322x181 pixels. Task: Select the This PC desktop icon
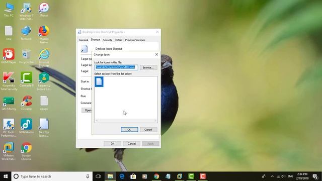tap(9, 10)
